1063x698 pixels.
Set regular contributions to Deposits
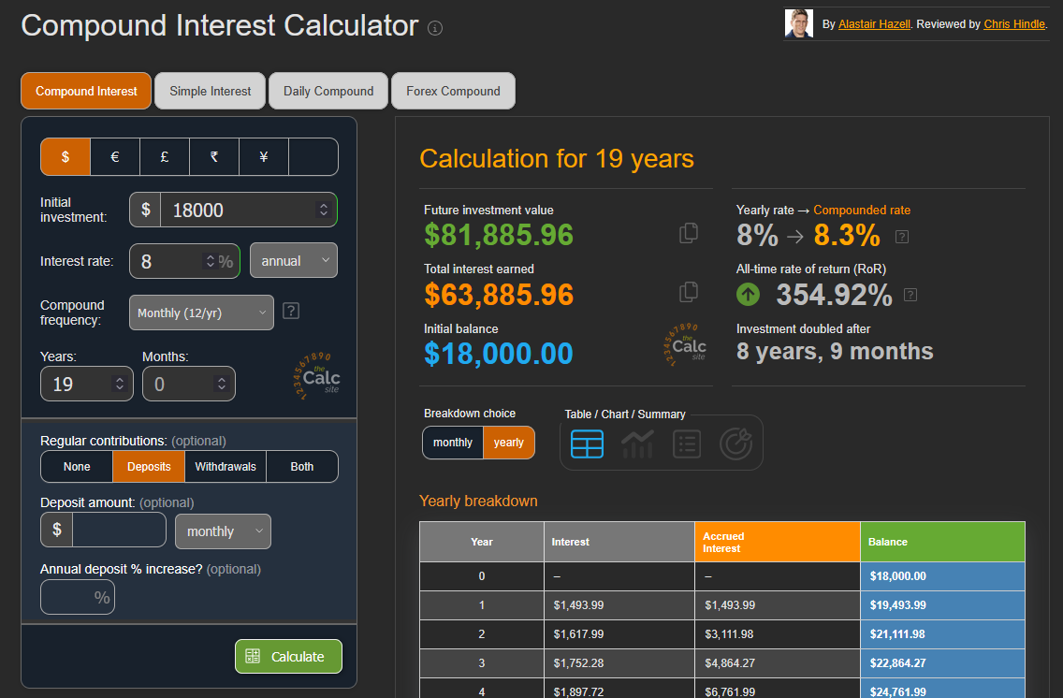[x=149, y=466]
